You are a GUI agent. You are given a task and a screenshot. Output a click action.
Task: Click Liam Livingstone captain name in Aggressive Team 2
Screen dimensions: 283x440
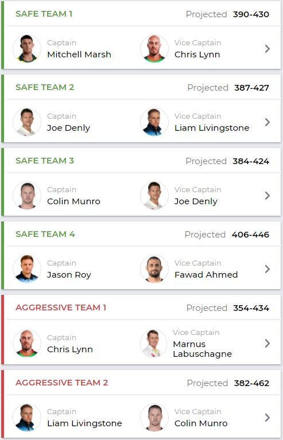point(84,423)
